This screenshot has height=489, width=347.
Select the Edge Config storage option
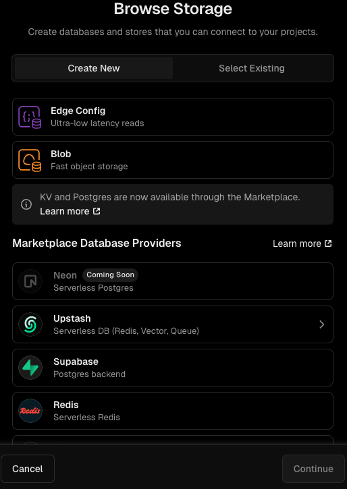(x=173, y=117)
